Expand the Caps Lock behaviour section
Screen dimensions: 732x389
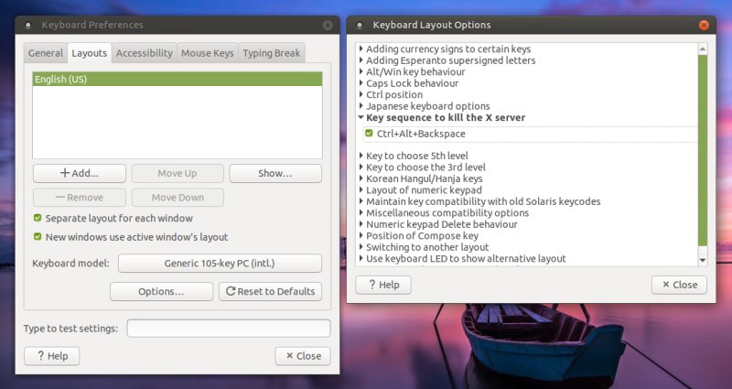(x=361, y=83)
